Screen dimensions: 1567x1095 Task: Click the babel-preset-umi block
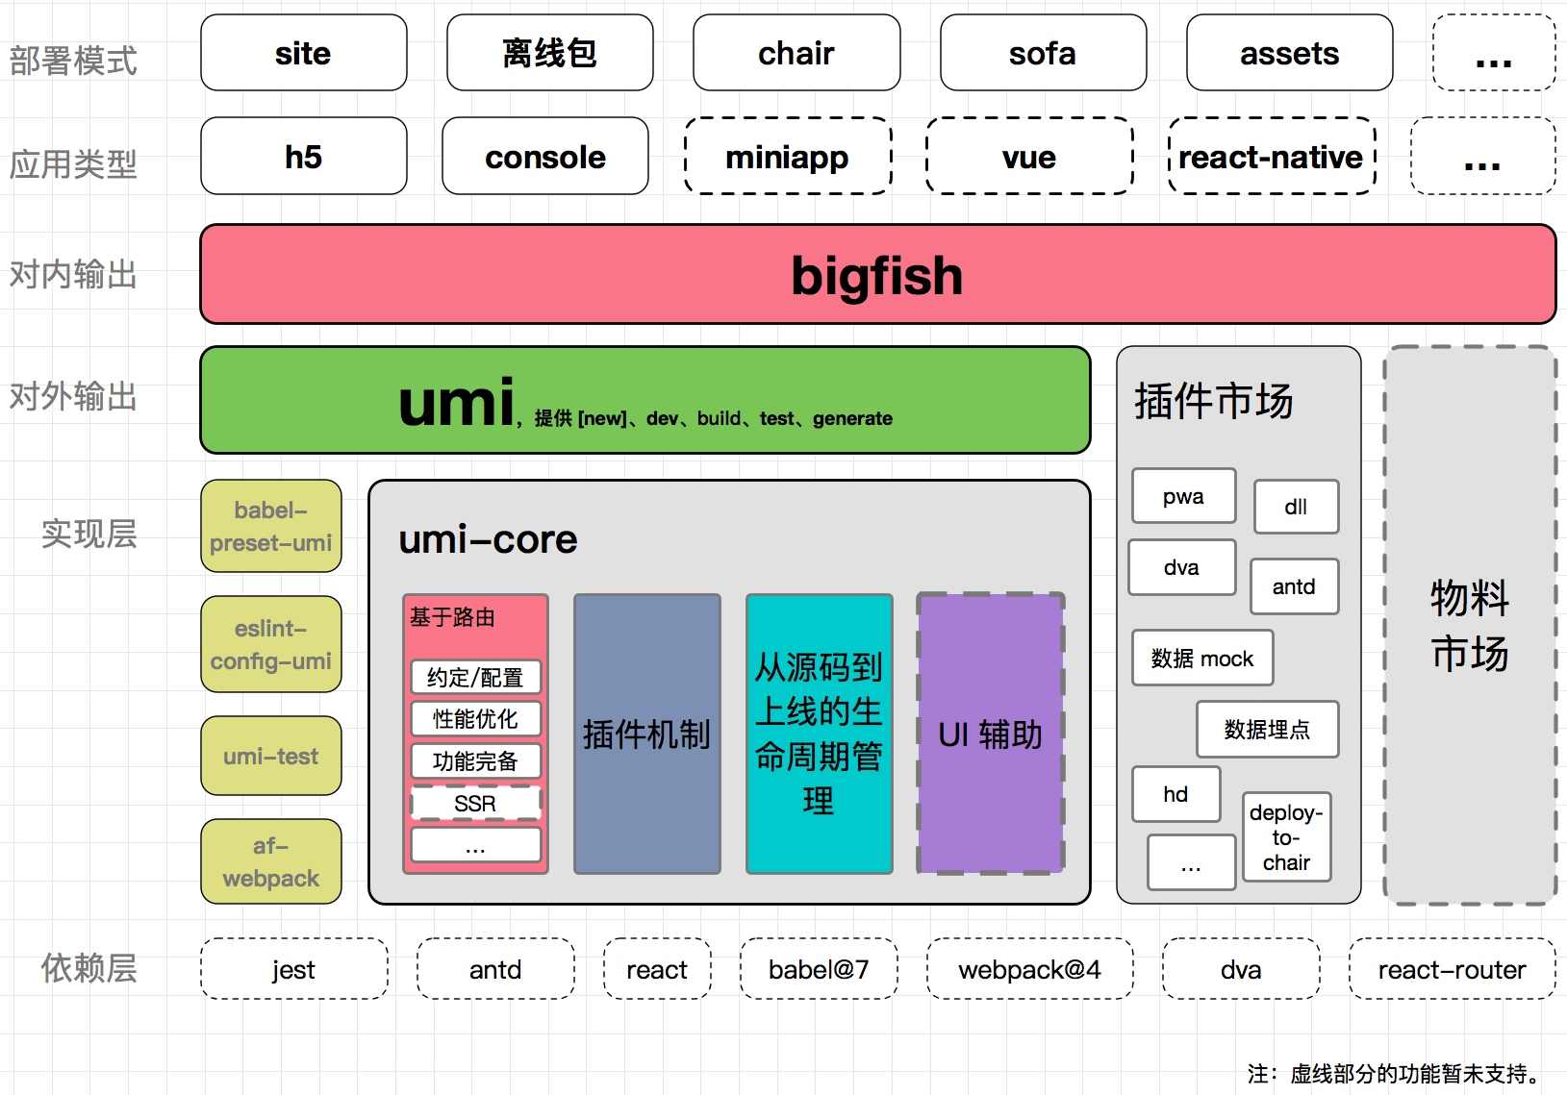click(x=271, y=527)
